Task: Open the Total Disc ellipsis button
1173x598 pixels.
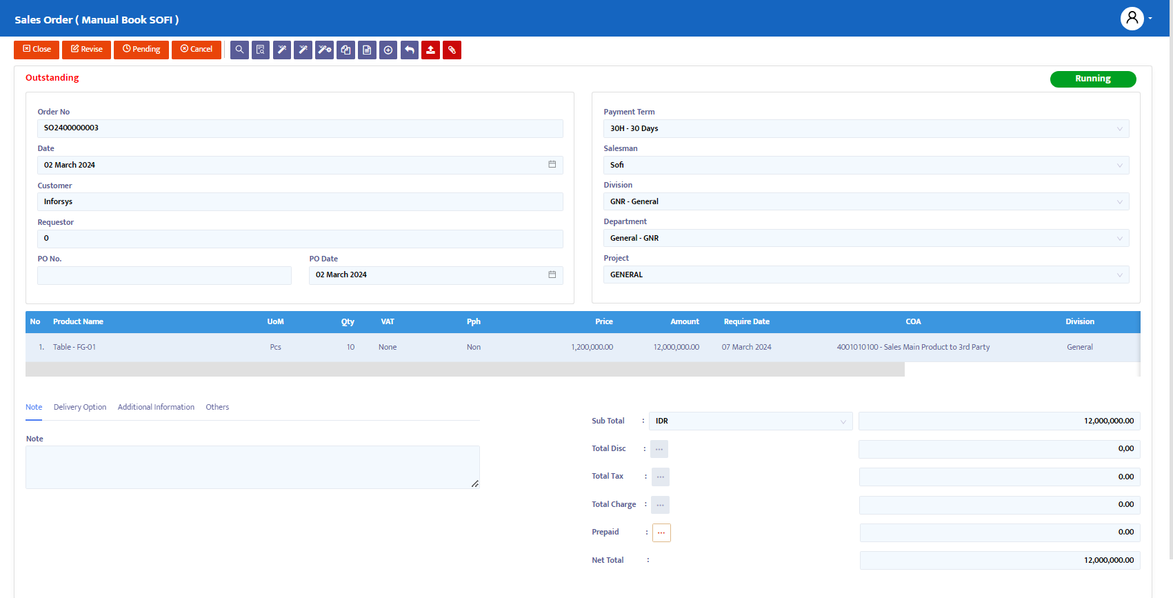Action: [x=659, y=449]
